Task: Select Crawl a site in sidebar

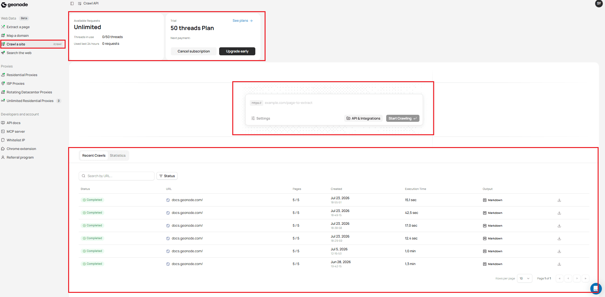Action: pos(33,44)
